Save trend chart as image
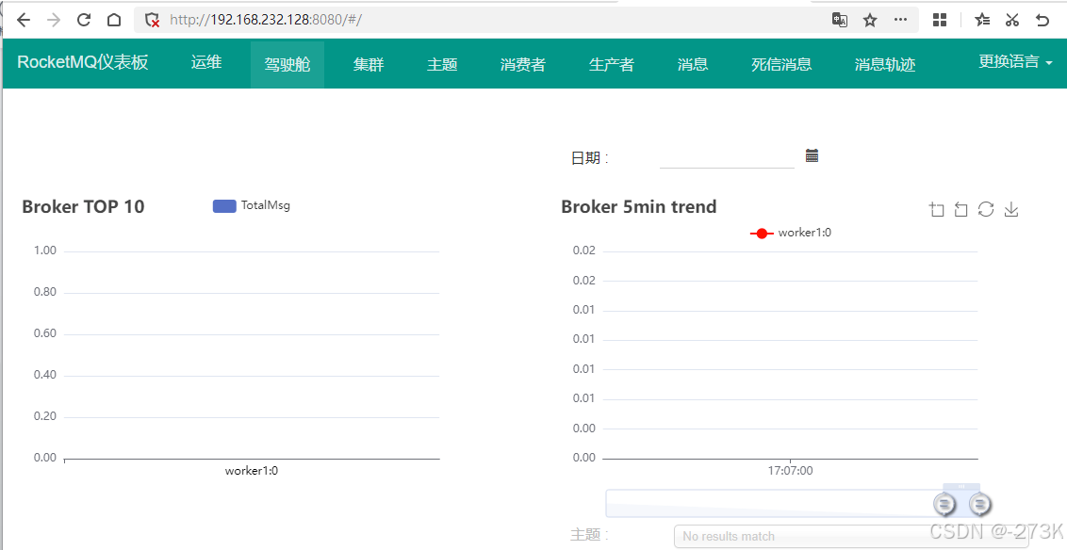Image resolution: width=1067 pixels, height=550 pixels. coord(1011,209)
